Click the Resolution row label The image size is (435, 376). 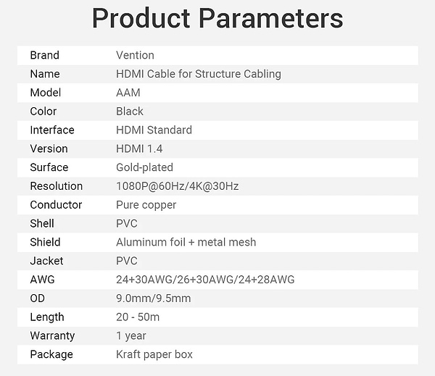56,186
